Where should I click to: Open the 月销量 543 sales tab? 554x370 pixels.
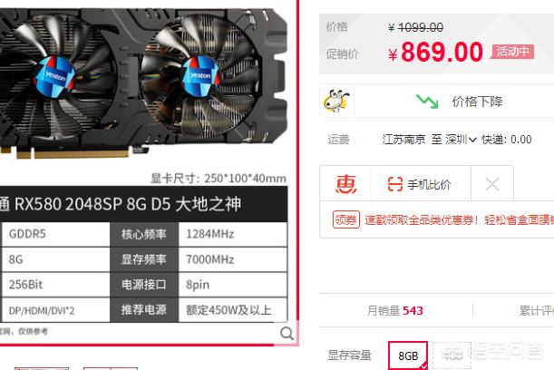pyautogui.click(x=395, y=311)
